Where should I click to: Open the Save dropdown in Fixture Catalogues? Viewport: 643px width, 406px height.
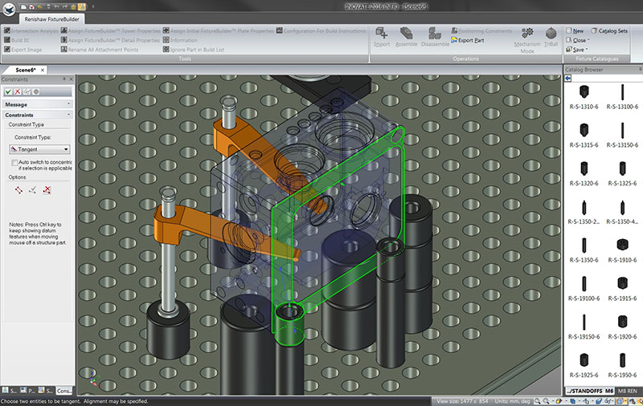tap(580, 49)
